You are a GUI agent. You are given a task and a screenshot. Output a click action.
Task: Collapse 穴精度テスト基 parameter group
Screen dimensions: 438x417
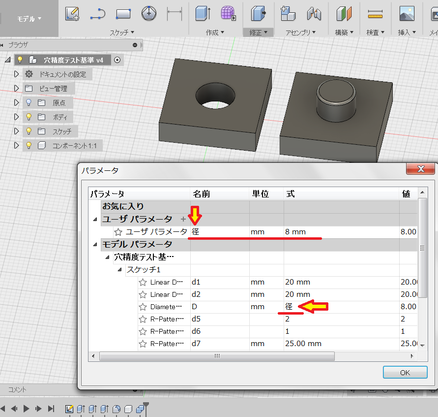pyautogui.click(x=107, y=257)
